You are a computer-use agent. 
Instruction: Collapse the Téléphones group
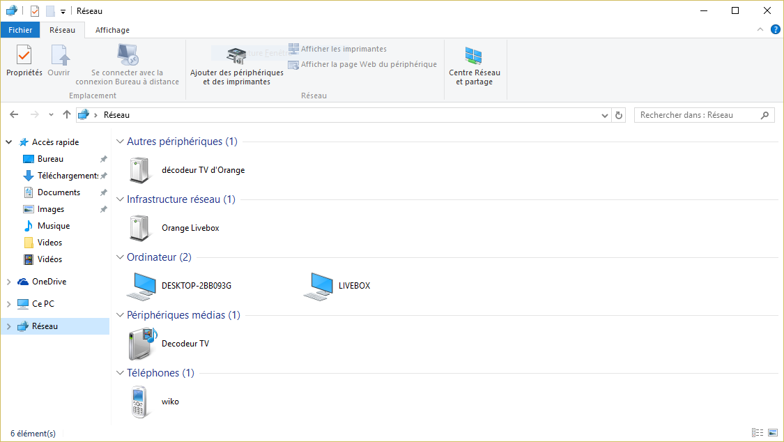point(120,373)
